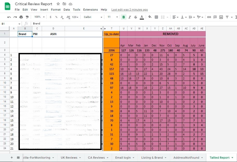Star the Critical Review Report document

58,4
